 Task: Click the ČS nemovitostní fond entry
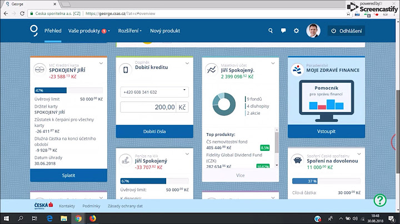point(227,141)
